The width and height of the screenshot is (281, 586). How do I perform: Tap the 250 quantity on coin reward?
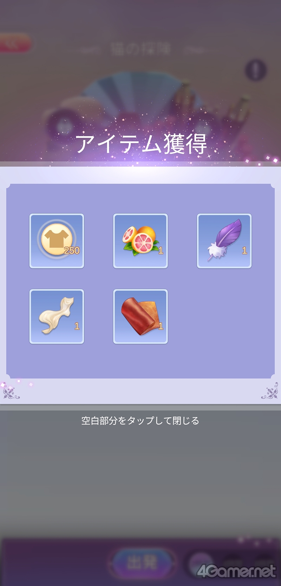[72, 250]
